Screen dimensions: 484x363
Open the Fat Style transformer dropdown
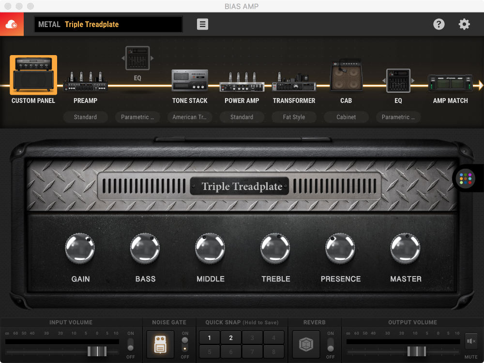294,117
